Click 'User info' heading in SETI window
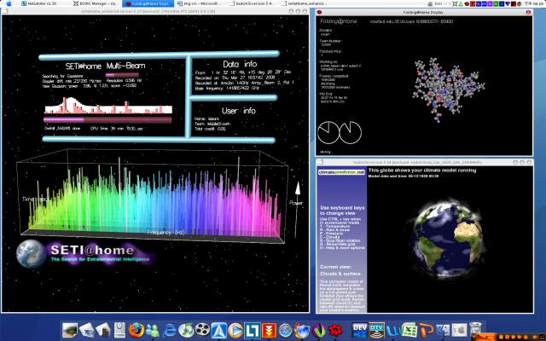The height and width of the screenshot is (341, 546). click(x=239, y=111)
